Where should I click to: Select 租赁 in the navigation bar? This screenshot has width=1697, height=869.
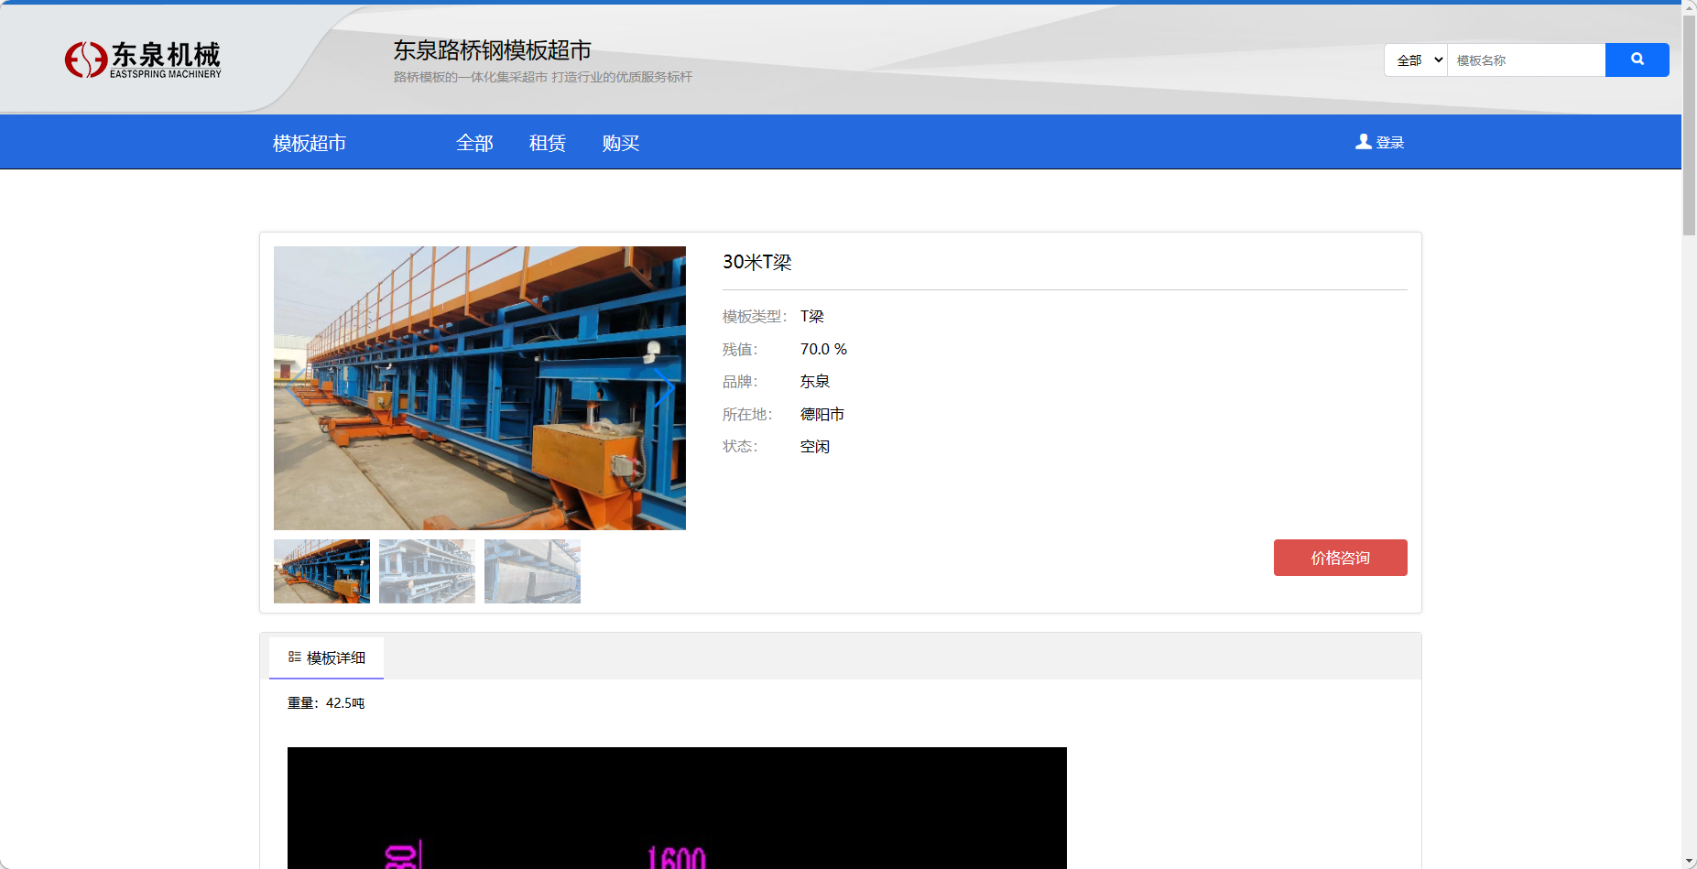[x=548, y=143]
